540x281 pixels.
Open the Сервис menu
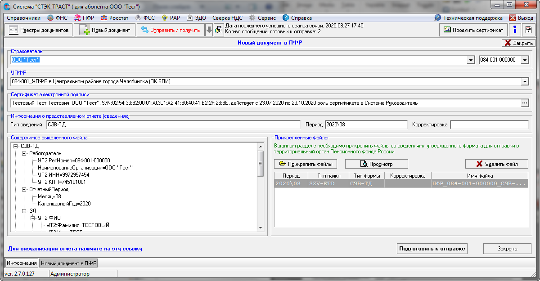[262, 18]
